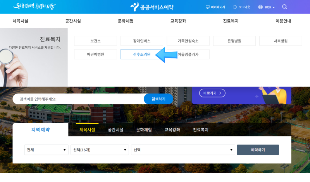
Task: Open the 이용안내 top menu
Action: (283, 21)
